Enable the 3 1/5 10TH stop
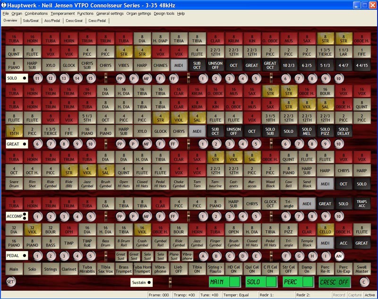Viewport: 378px width, 299px height. (x=270, y=118)
